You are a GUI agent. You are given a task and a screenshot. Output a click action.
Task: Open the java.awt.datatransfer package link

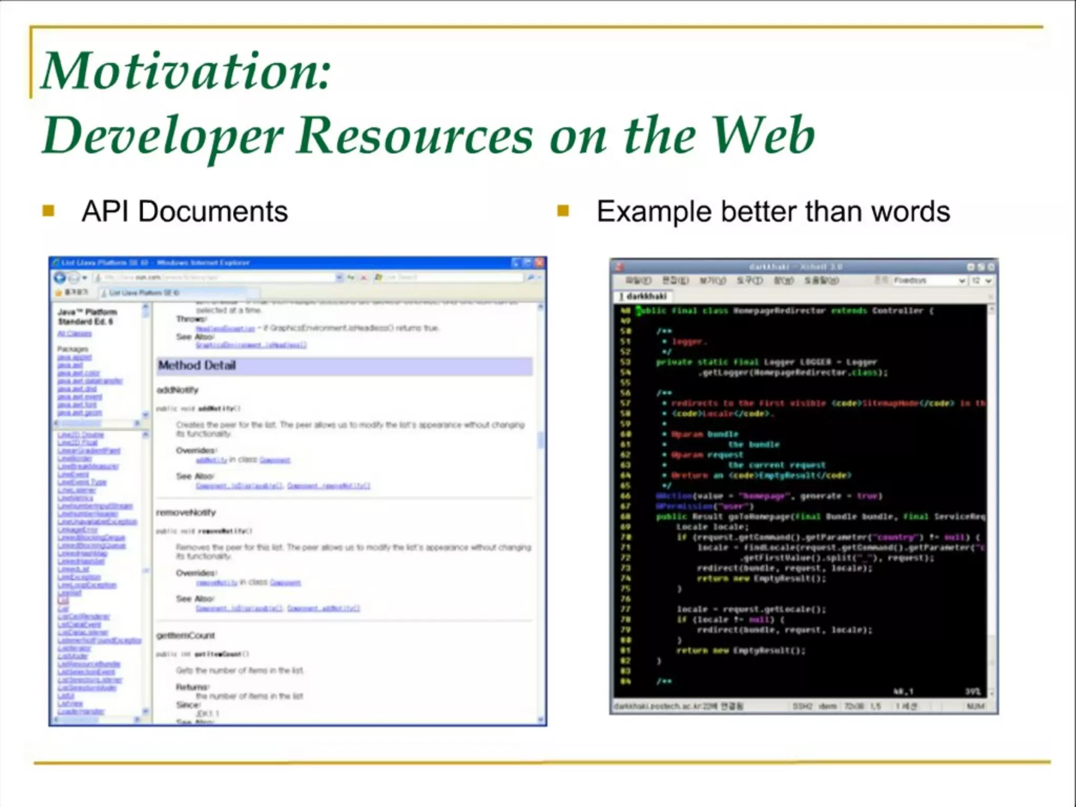tap(90, 381)
